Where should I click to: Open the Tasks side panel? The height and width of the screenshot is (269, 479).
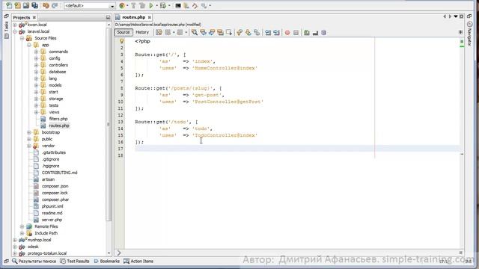[7, 30]
